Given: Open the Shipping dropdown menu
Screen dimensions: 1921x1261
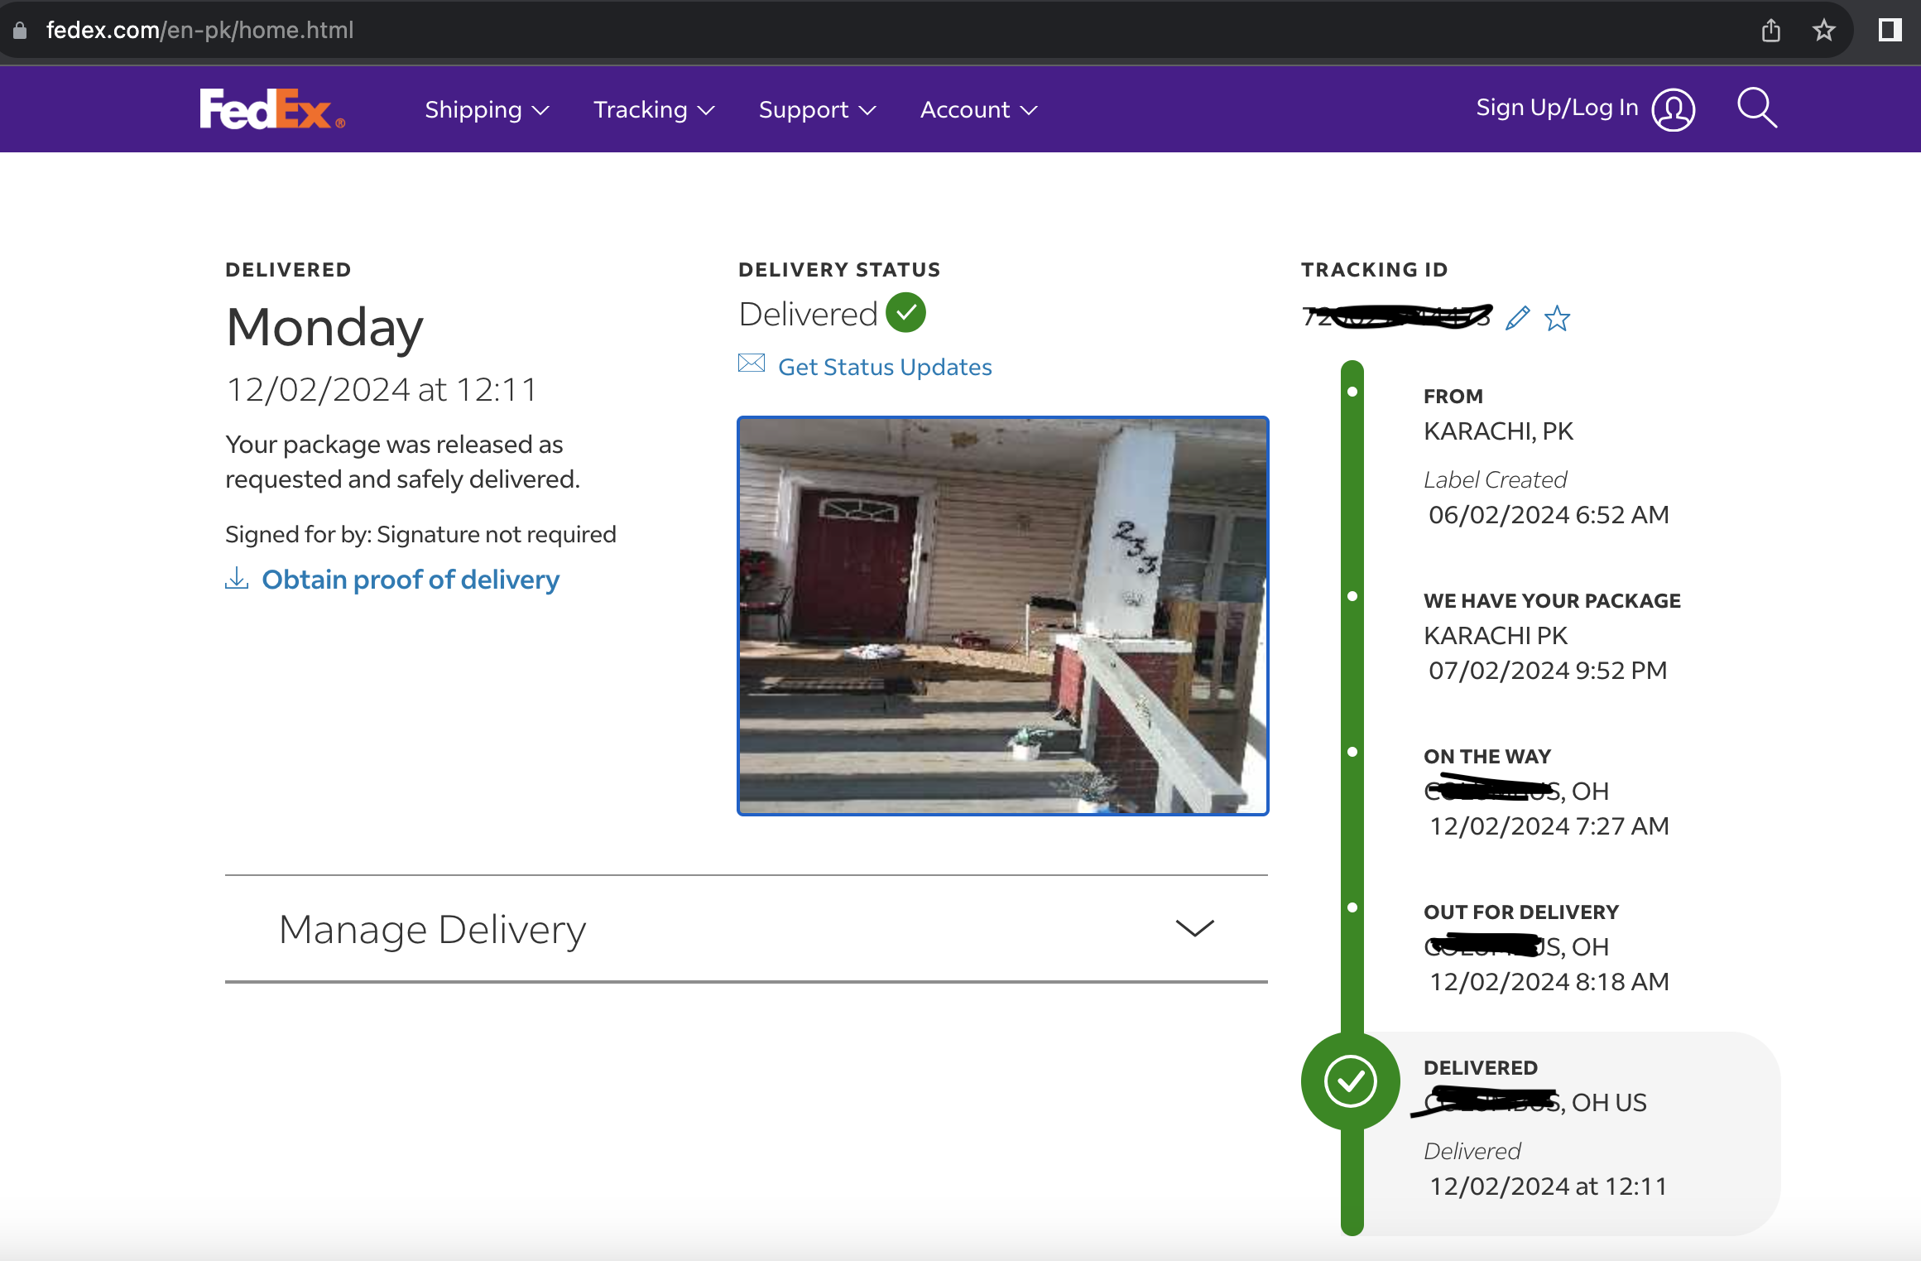Looking at the screenshot, I should (487, 110).
